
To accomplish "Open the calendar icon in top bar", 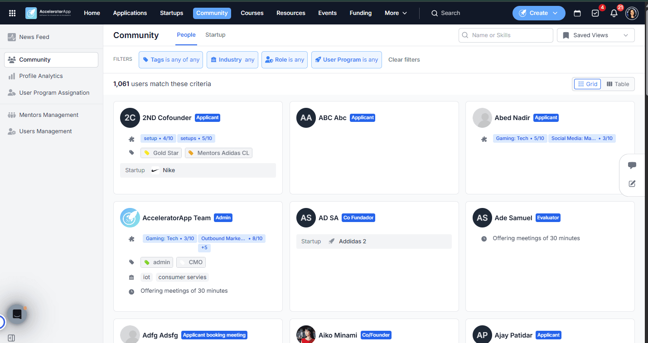I will click(x=577, y=13).
